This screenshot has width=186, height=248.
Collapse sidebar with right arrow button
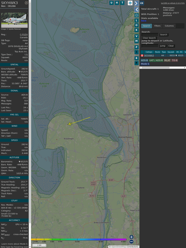point(136,3)
